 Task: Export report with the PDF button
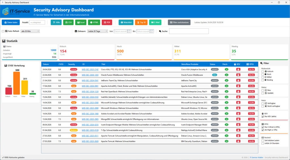[x=107, y=22]
